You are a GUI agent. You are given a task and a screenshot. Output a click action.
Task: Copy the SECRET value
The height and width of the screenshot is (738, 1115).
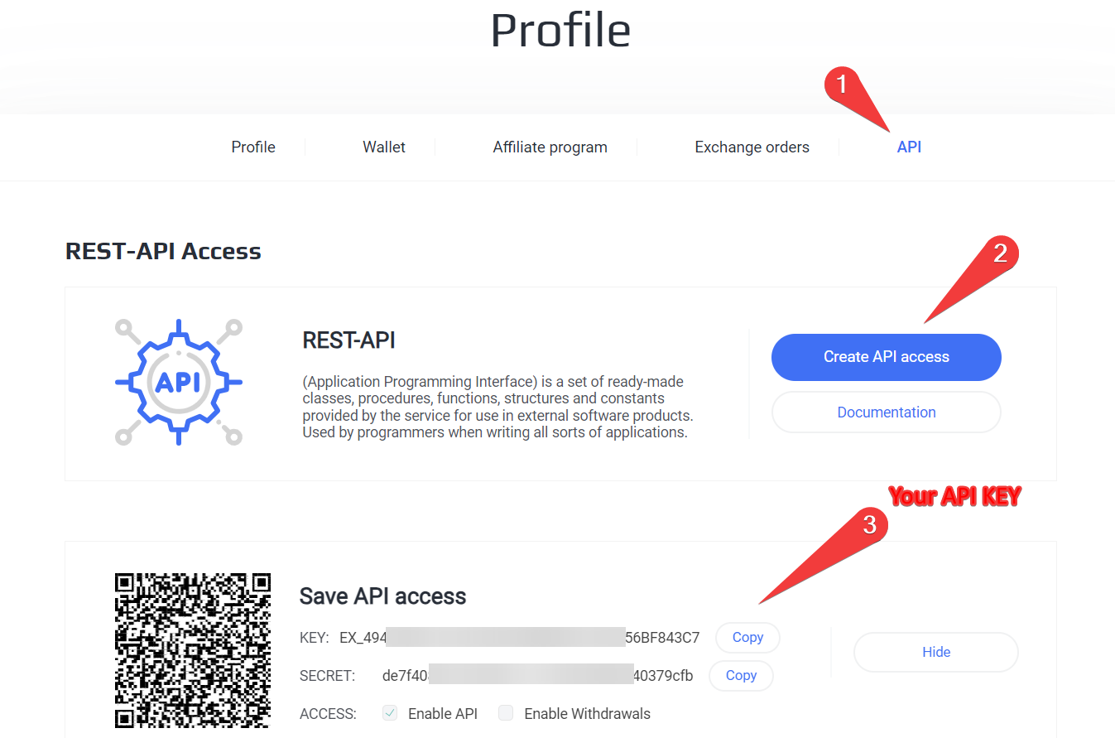[740, 675]
